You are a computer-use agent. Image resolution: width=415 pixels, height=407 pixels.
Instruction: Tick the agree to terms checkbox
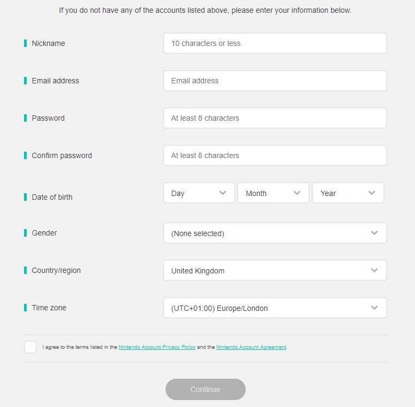[x=30, y=347]
